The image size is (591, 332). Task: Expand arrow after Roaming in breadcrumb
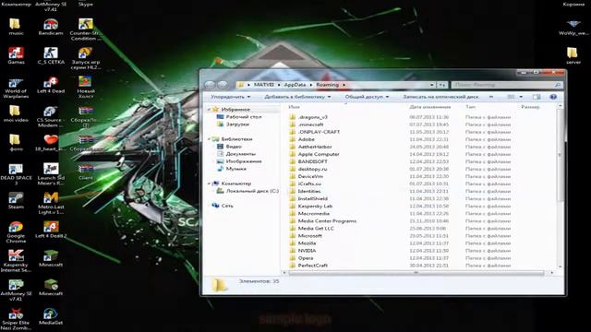pyautogui.click(x=344, y=85)
